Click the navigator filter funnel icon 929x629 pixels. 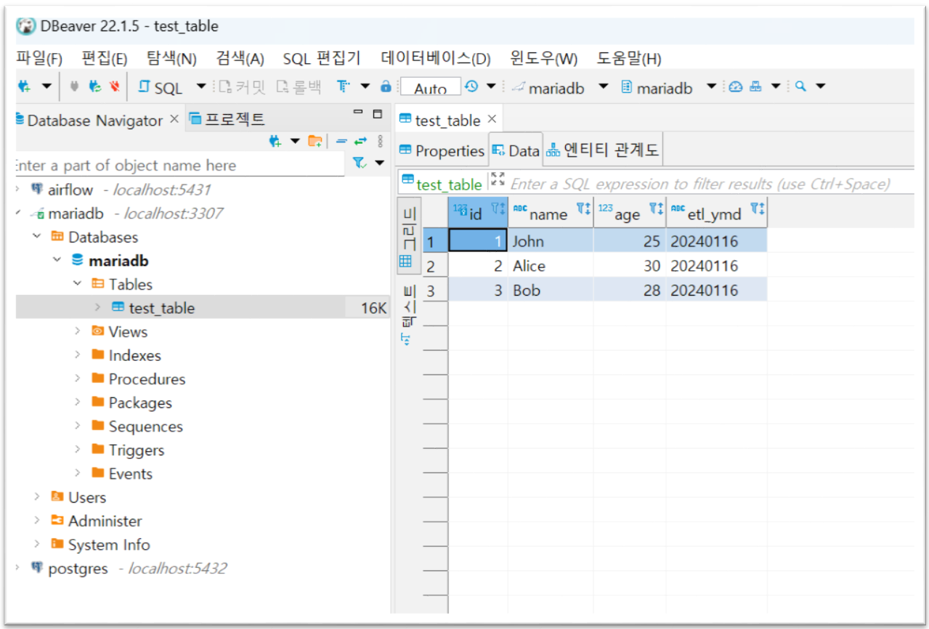[360, 163]
